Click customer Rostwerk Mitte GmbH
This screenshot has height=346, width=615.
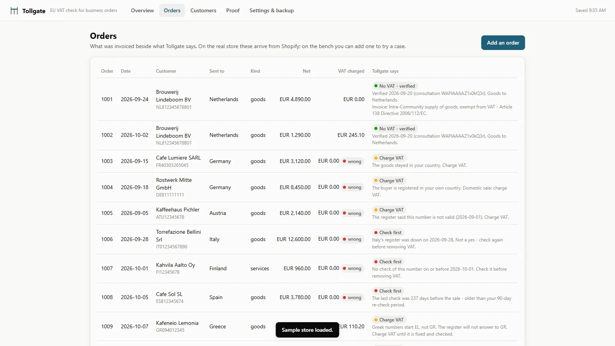(x=174, y=184)
